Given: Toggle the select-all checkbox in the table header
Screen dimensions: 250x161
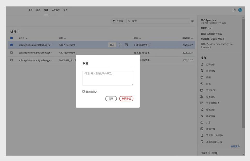Looking at the screenshot, I should click(11, 38).
